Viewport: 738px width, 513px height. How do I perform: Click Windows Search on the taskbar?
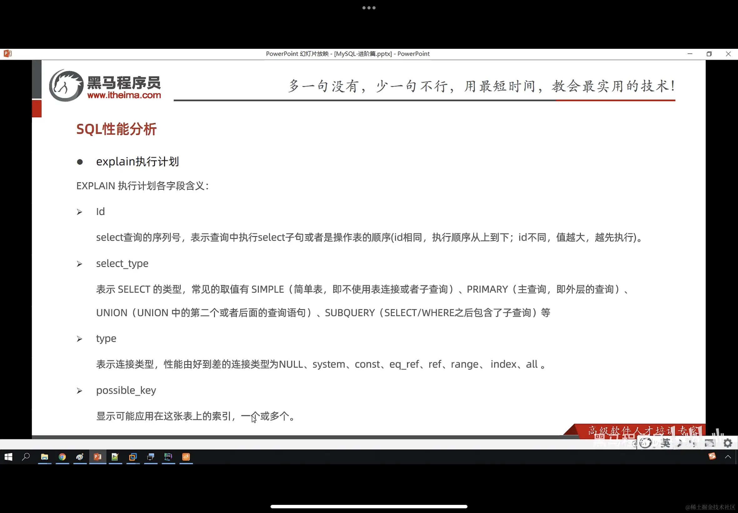pos(26,457)
